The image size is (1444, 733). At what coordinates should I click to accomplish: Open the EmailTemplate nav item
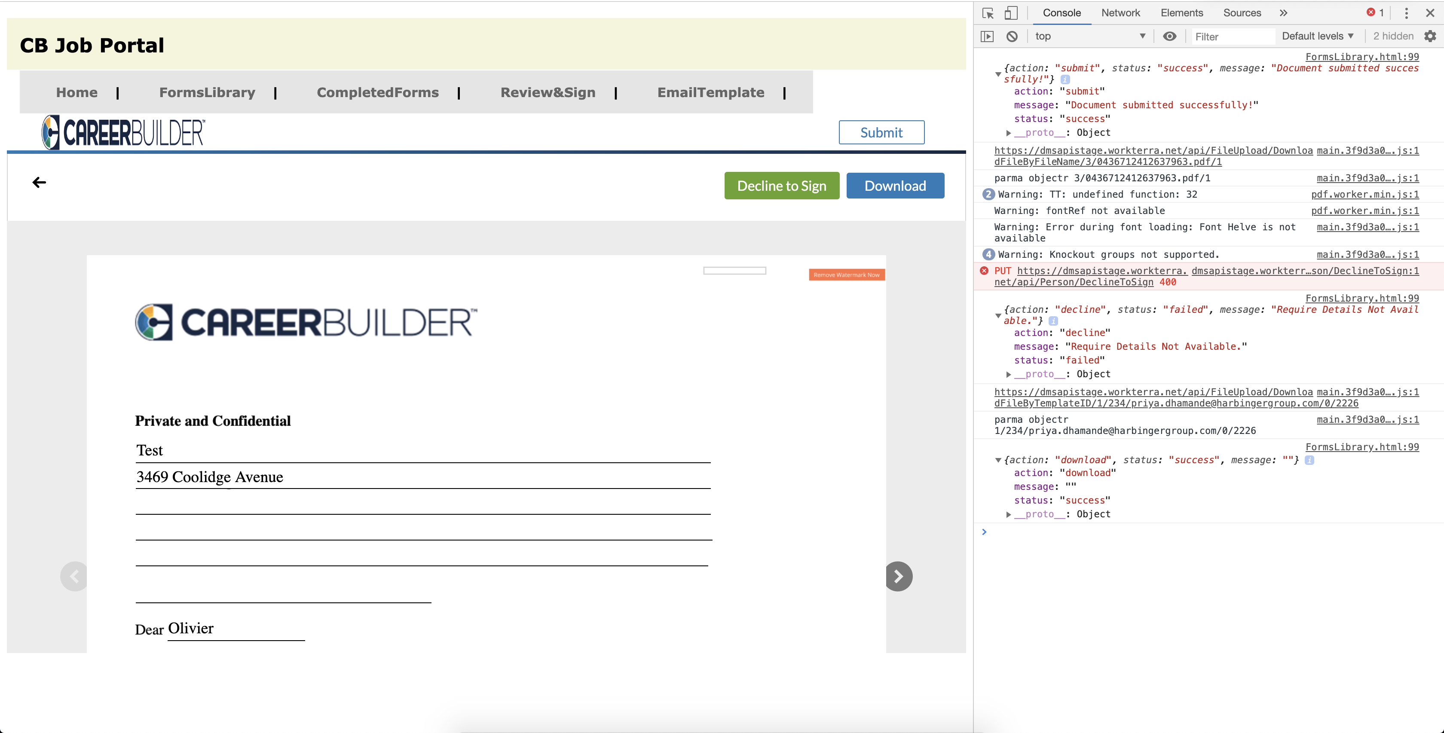click(x=711, y=92)
